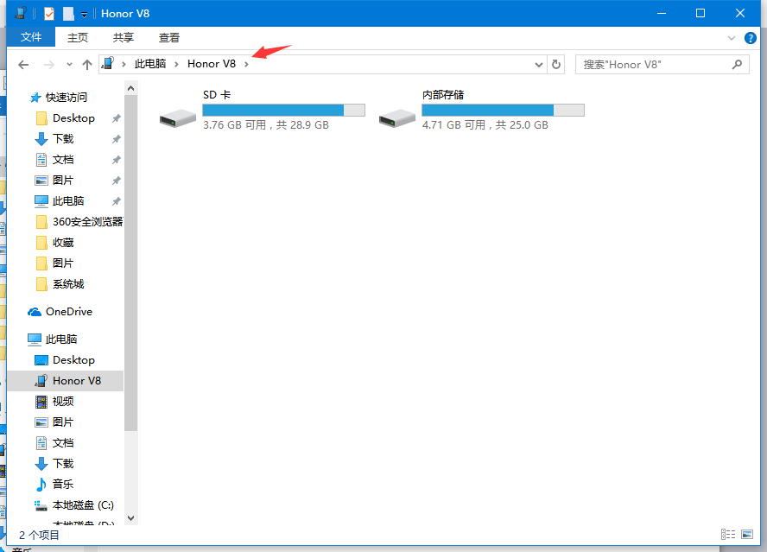Switch to the 主页 ribbon tab
The image size is (767, 552).
click(77, 37)
